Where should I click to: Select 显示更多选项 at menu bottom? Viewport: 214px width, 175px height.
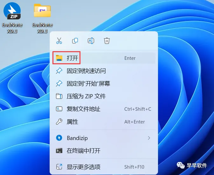coord(104,167)
